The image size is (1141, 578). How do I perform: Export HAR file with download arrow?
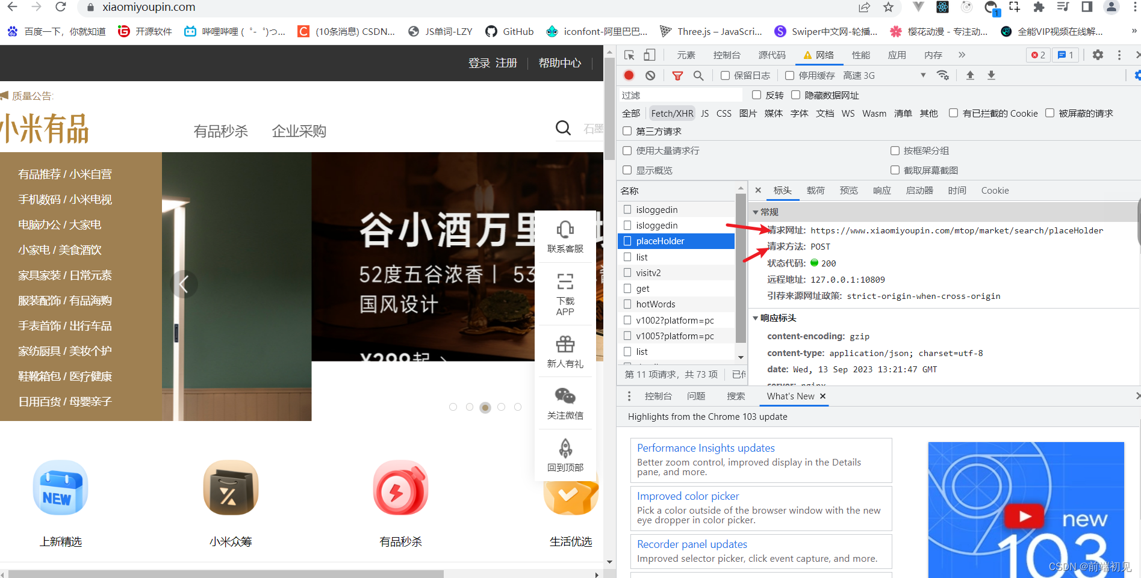coord(991,75)
